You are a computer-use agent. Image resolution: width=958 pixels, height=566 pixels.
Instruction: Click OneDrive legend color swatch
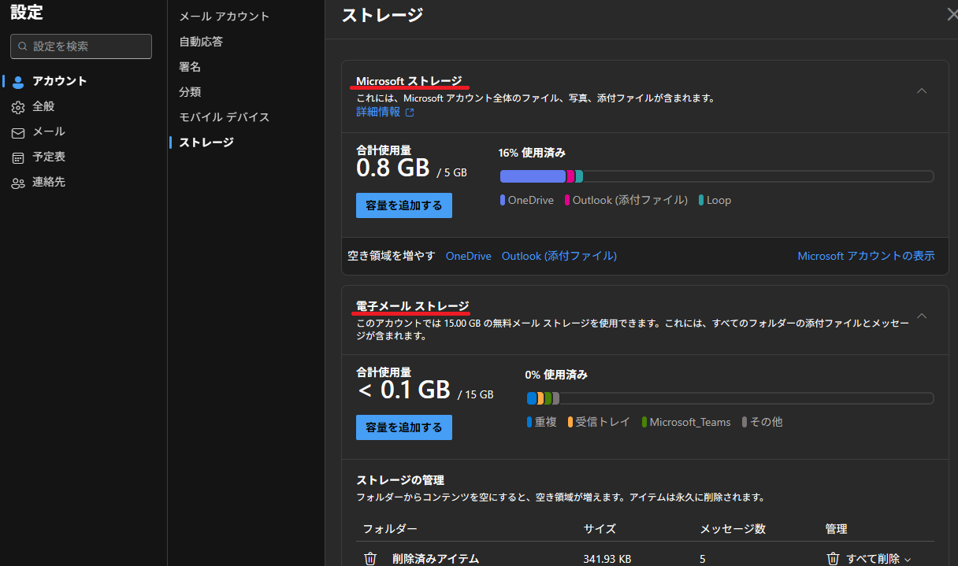coord(503,200)
